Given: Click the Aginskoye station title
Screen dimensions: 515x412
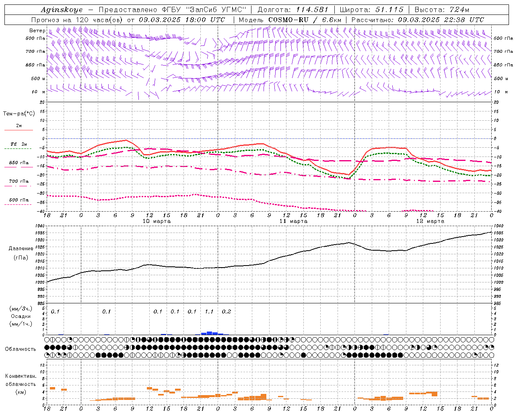Looking at the screenshot, I should [x=61, y=10].
